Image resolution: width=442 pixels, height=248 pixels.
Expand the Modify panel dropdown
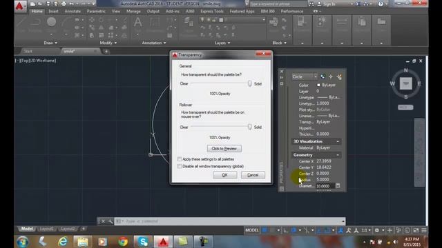pyautogui.click(x=108, y=43)
